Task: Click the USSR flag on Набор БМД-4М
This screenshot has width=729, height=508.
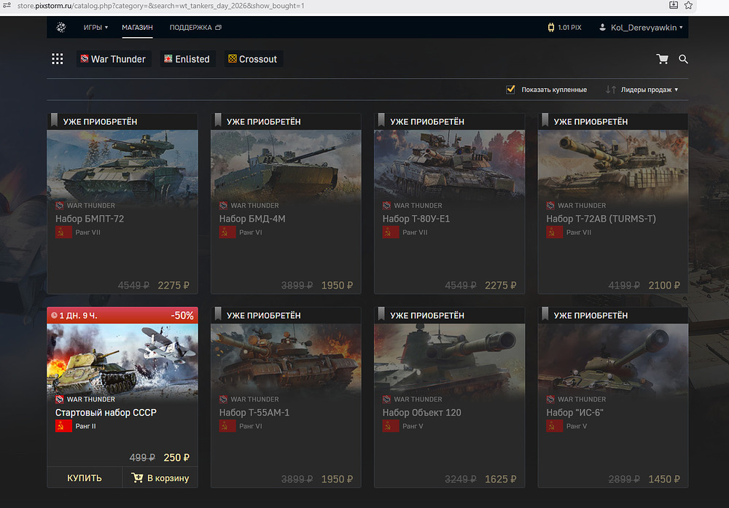Action: 227,232
